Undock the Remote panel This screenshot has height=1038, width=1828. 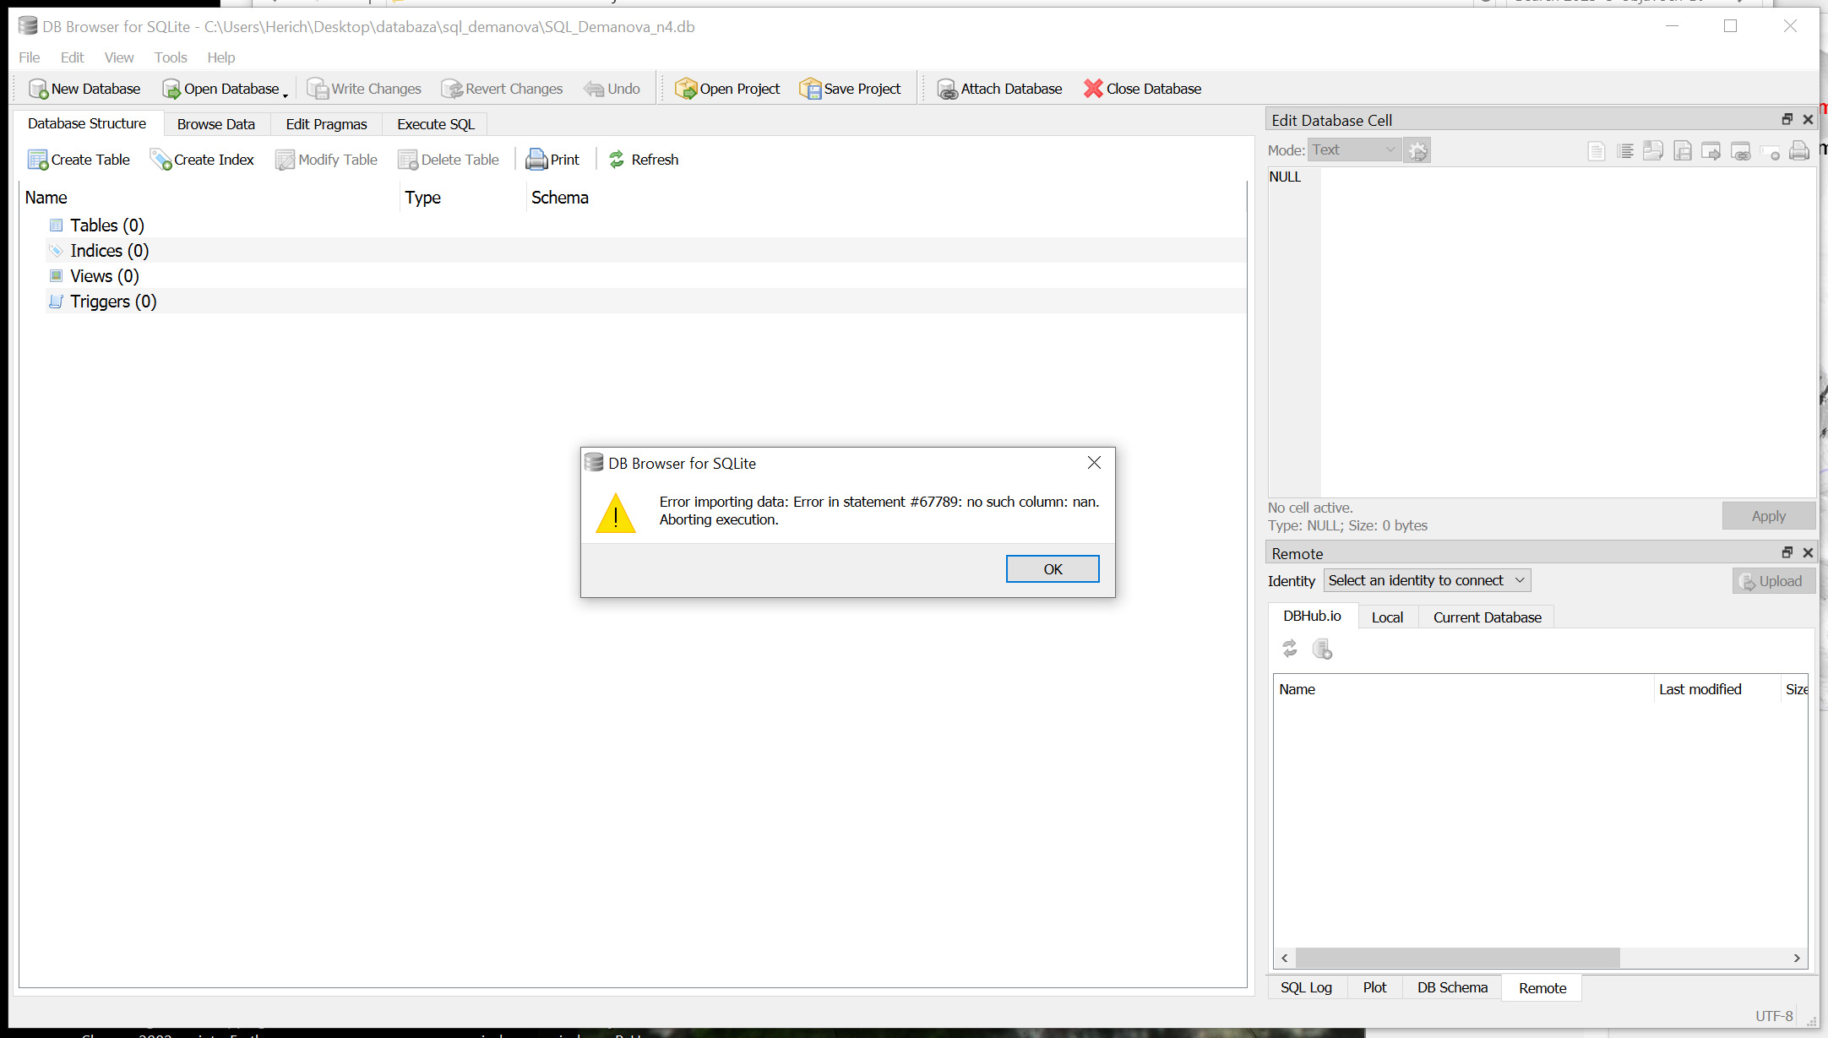click(1787, 552)
